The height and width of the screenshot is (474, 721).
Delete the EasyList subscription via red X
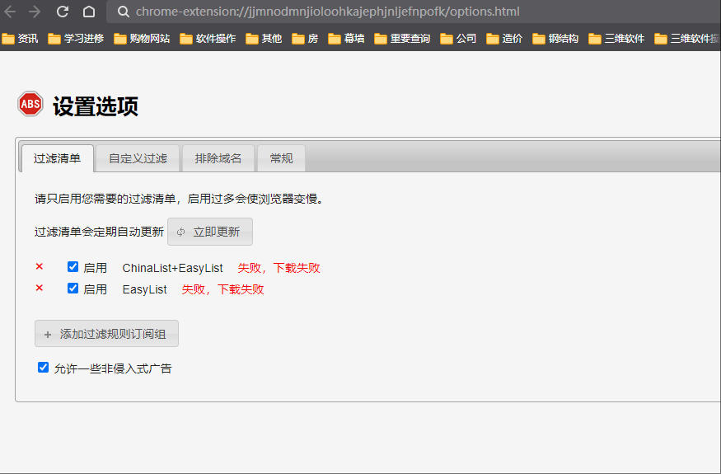[x=40, y=289]
